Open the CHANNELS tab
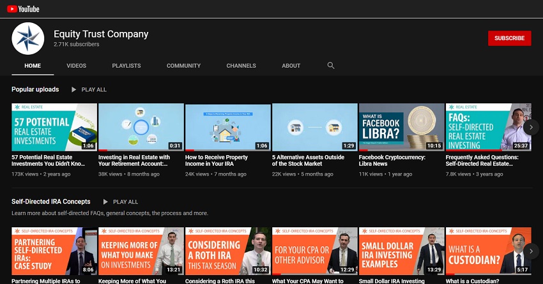Image resolution: width=543 pixels, height=284 pixels. [241, 65]
